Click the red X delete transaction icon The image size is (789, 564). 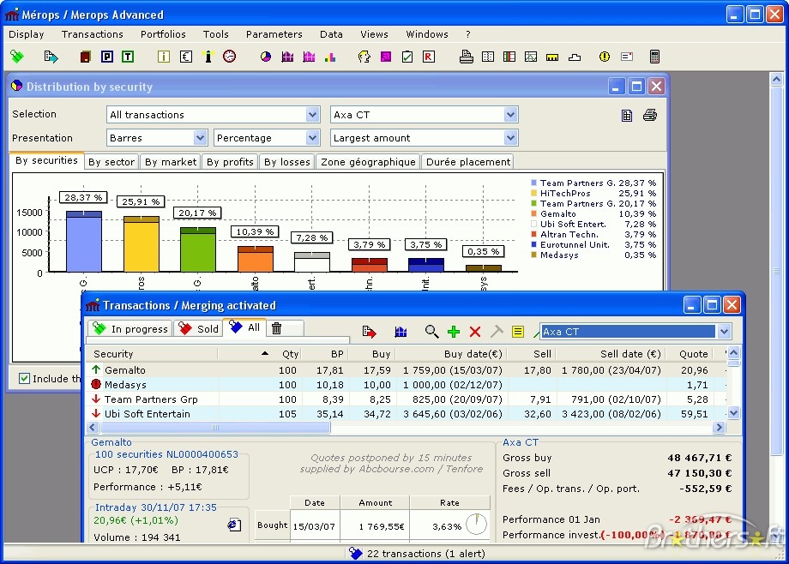[x=475, y=331]
